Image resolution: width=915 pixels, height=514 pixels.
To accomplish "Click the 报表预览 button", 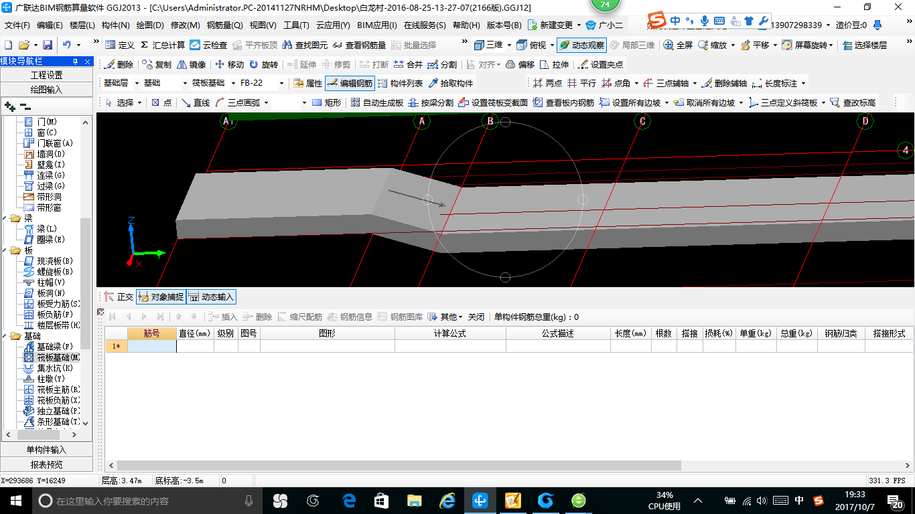I will (47, 464).
